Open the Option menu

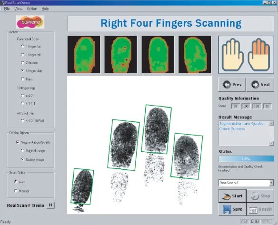[x=32, y=9]
